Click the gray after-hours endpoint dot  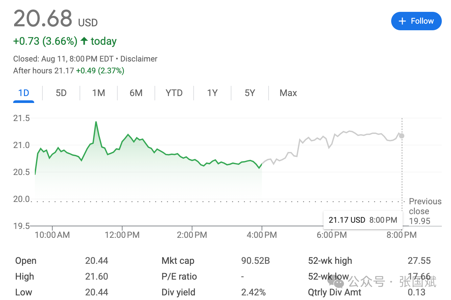coord(402,136)
